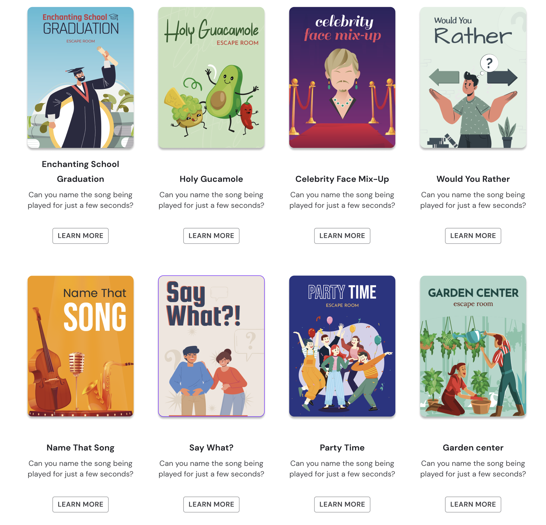The width and height of the screenshot is (546, 525).
Task: Click Learn More under Holy Gucamole
Action: pyautogui.click(x=211, y=236)
